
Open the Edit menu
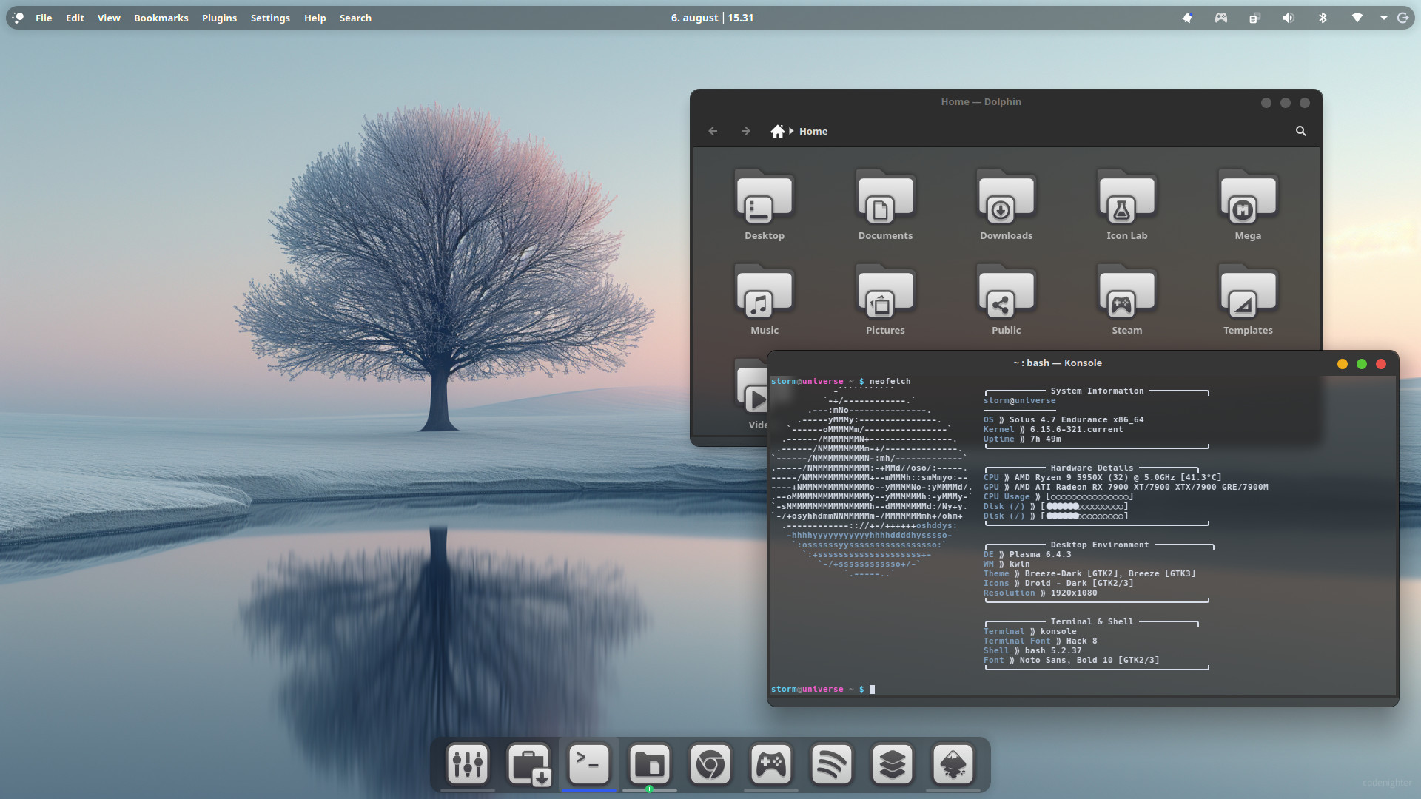click(75, 18)
